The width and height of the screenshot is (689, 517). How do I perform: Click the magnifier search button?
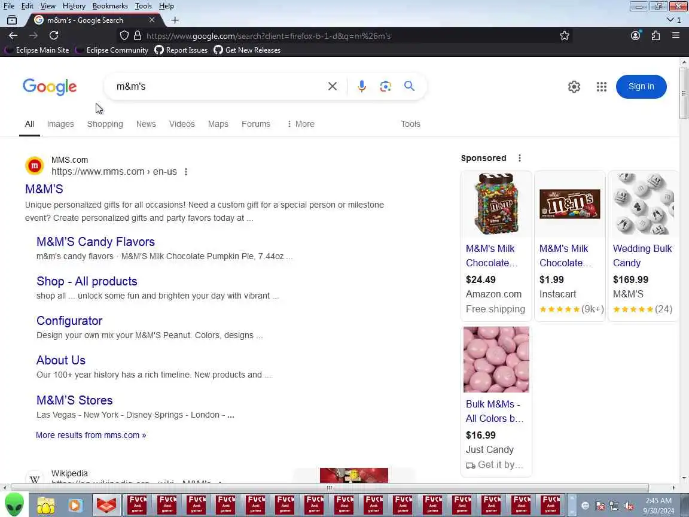pyautogui.click(x=409, y=86)
